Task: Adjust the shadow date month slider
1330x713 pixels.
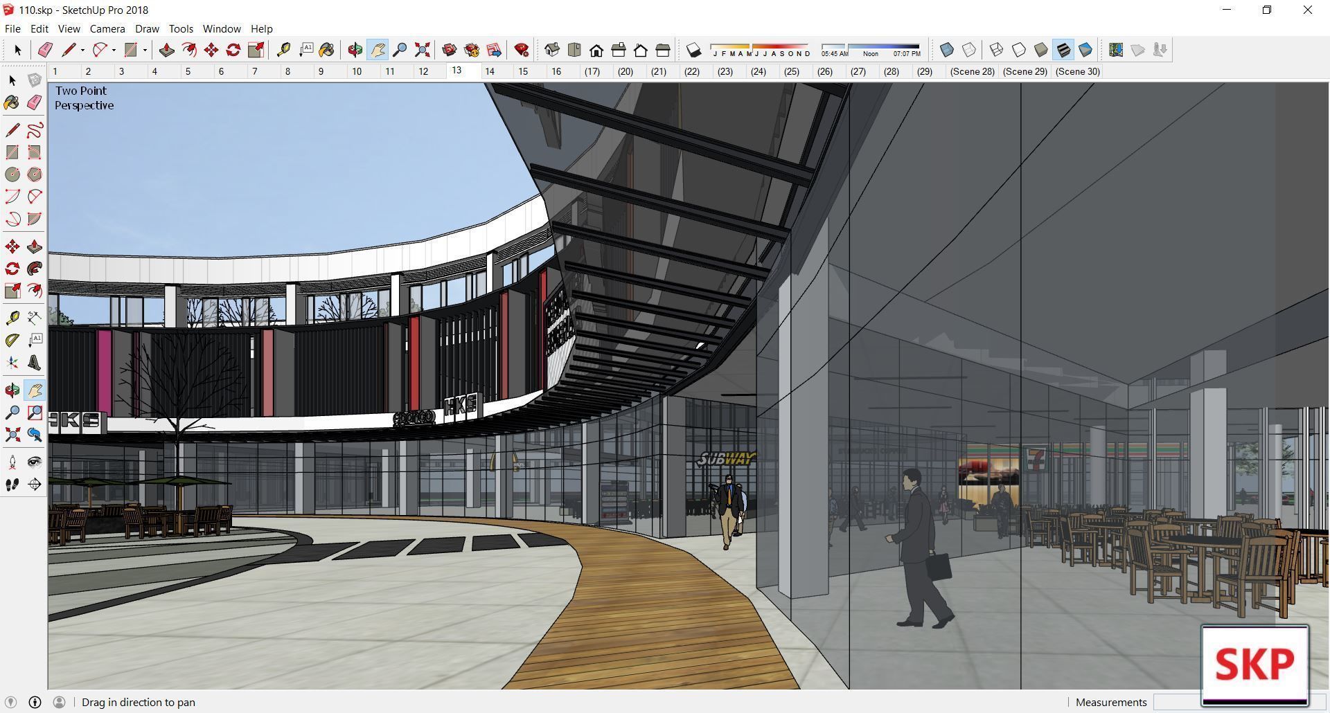Action: click(x=761, y=50)
